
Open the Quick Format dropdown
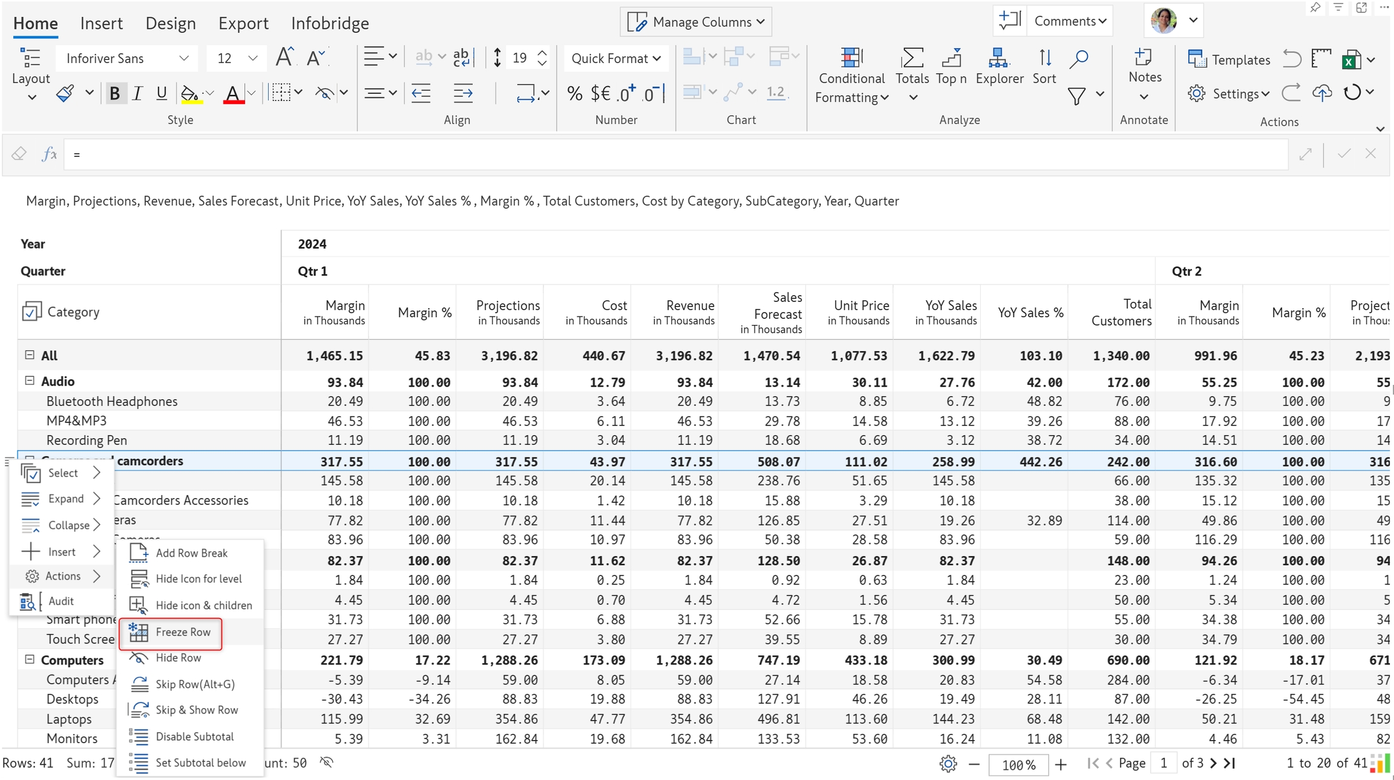pyautogui.click(x=615, y=59)
